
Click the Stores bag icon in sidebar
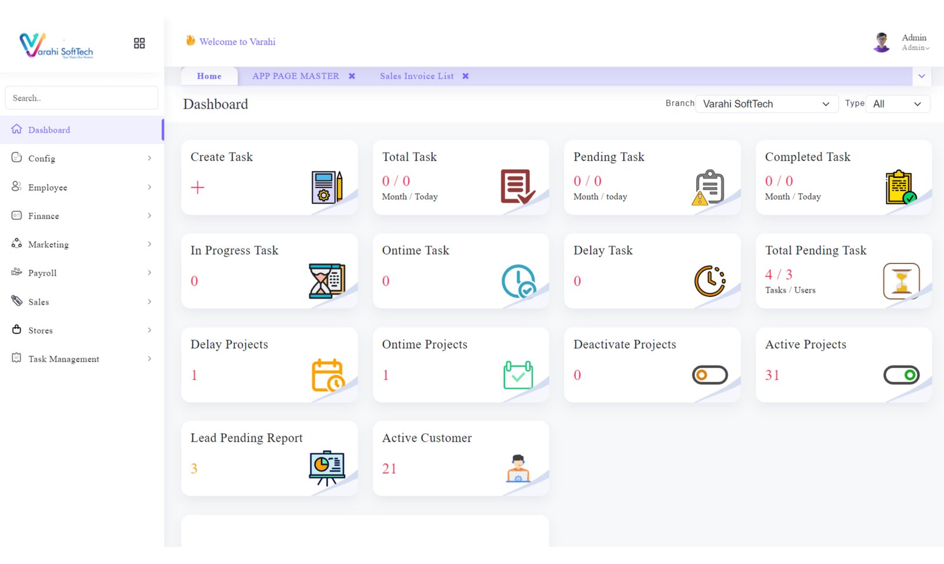click(17, 329)
